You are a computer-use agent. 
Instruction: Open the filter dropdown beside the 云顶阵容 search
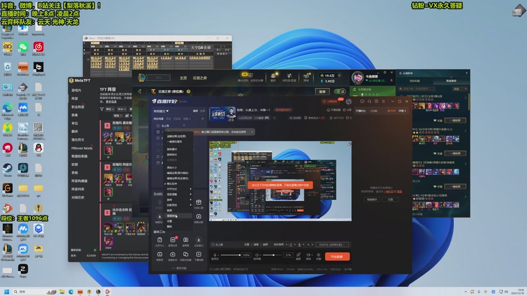click(x=460, y=89)
